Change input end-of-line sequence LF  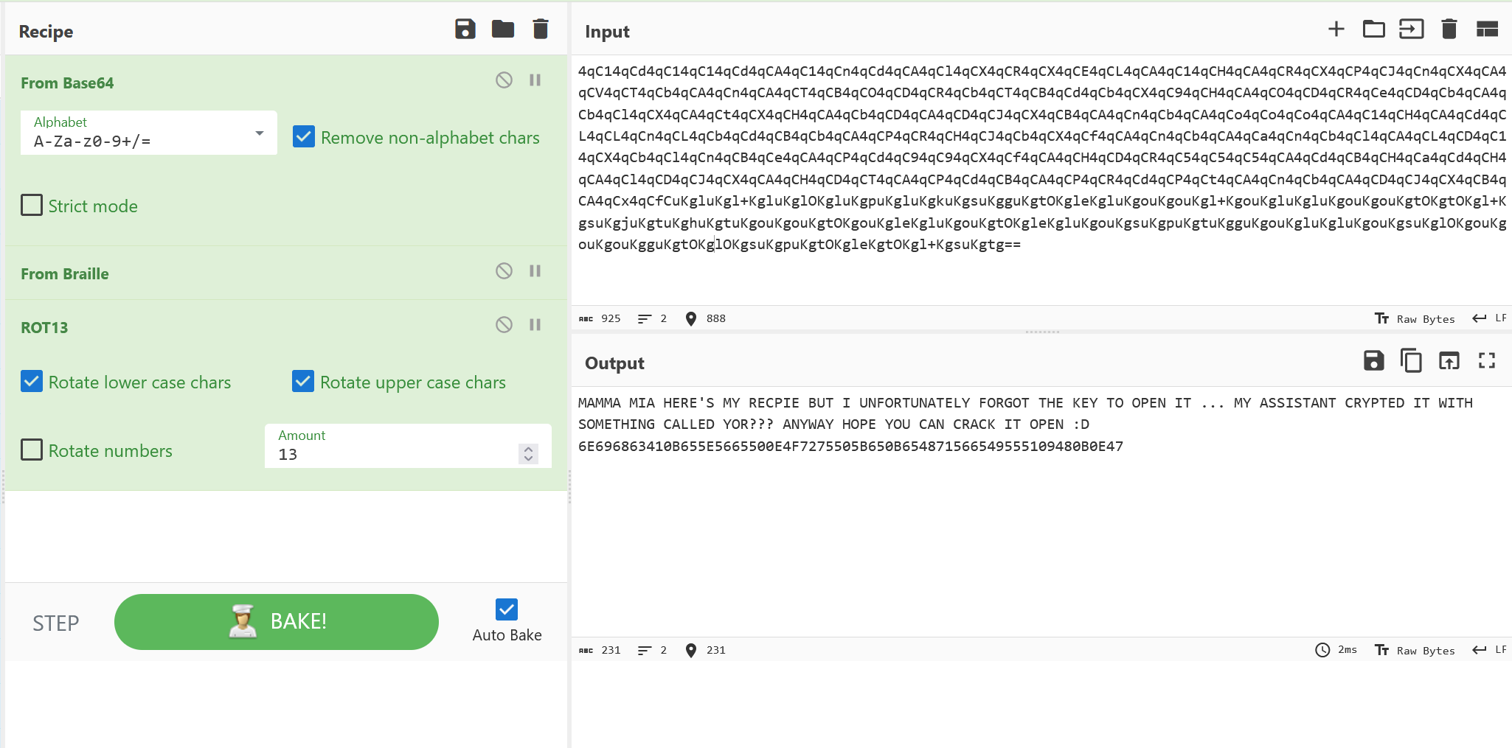(x=1490, y=318)
